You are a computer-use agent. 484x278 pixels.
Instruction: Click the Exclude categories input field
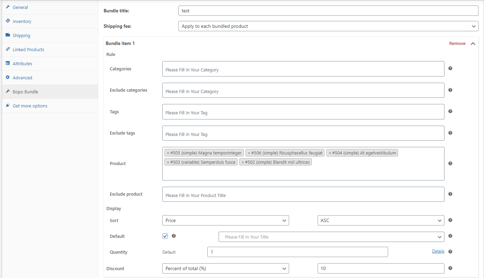pos(303,90)
